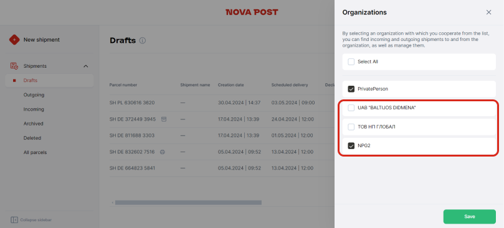Click the horizontal table scrollbar
The width and height of the screenshot is (504, 228).
click(188, 203)
